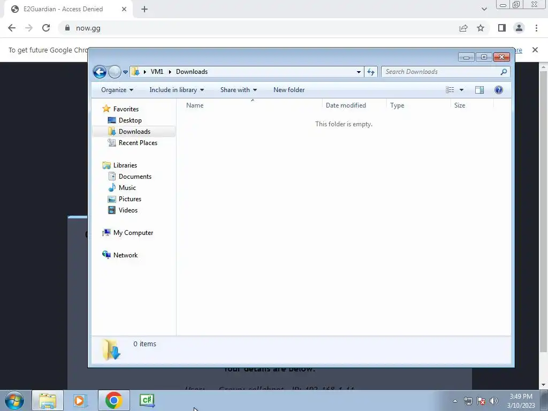Image resolution: width=548 pixels, height=411 pixels.
Task: Open the view options dropdown arrow
Action: pos(462,90)
